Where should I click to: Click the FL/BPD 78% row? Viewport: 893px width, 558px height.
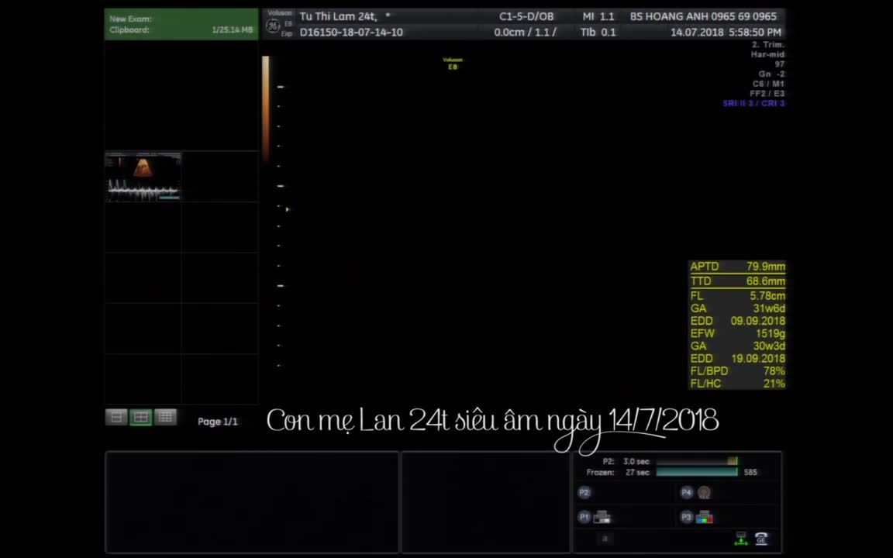point(737,371)
